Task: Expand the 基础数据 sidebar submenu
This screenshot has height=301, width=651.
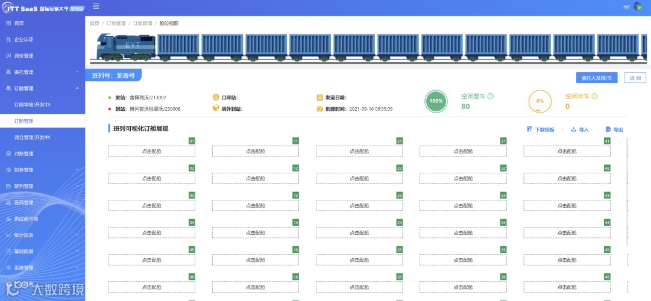Action: (x=77, y=251)
